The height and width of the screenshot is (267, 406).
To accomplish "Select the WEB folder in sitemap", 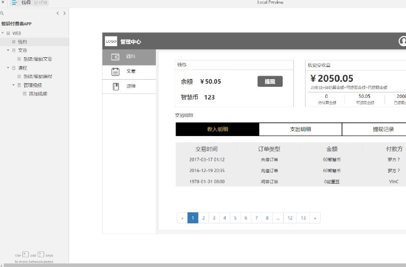I will click(x=17, y=34).
